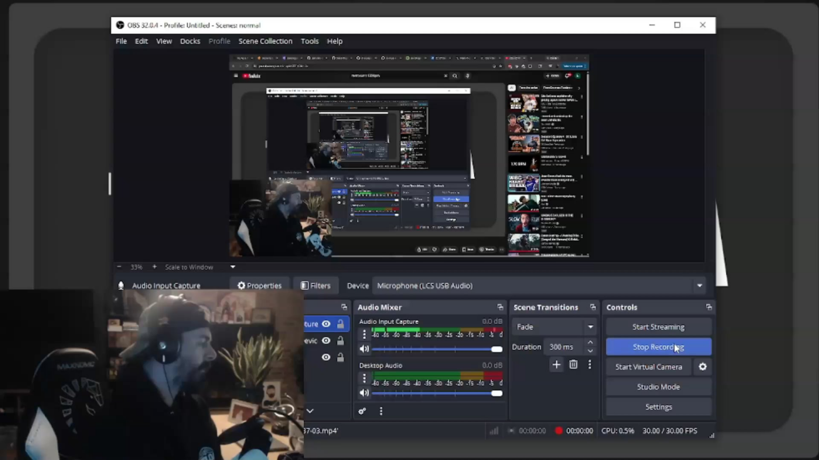Open Audio Mixer advanced audio properties gears
The image size is (819, 460).
[x=362, y=411]
